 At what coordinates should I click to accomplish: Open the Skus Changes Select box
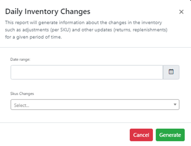(x=95, y=104)
